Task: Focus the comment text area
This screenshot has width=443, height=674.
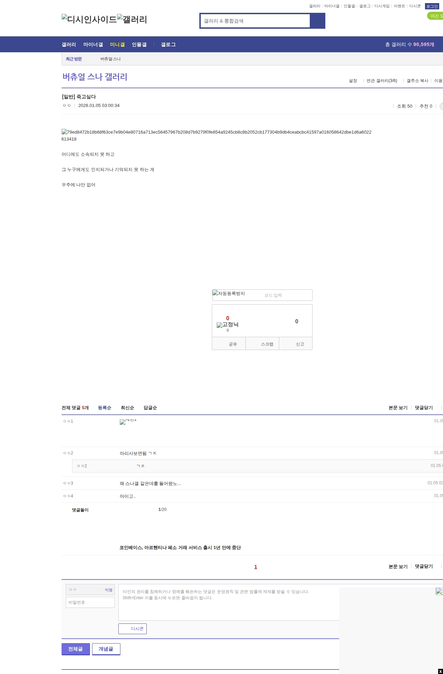Action: [x=229, y=602]
